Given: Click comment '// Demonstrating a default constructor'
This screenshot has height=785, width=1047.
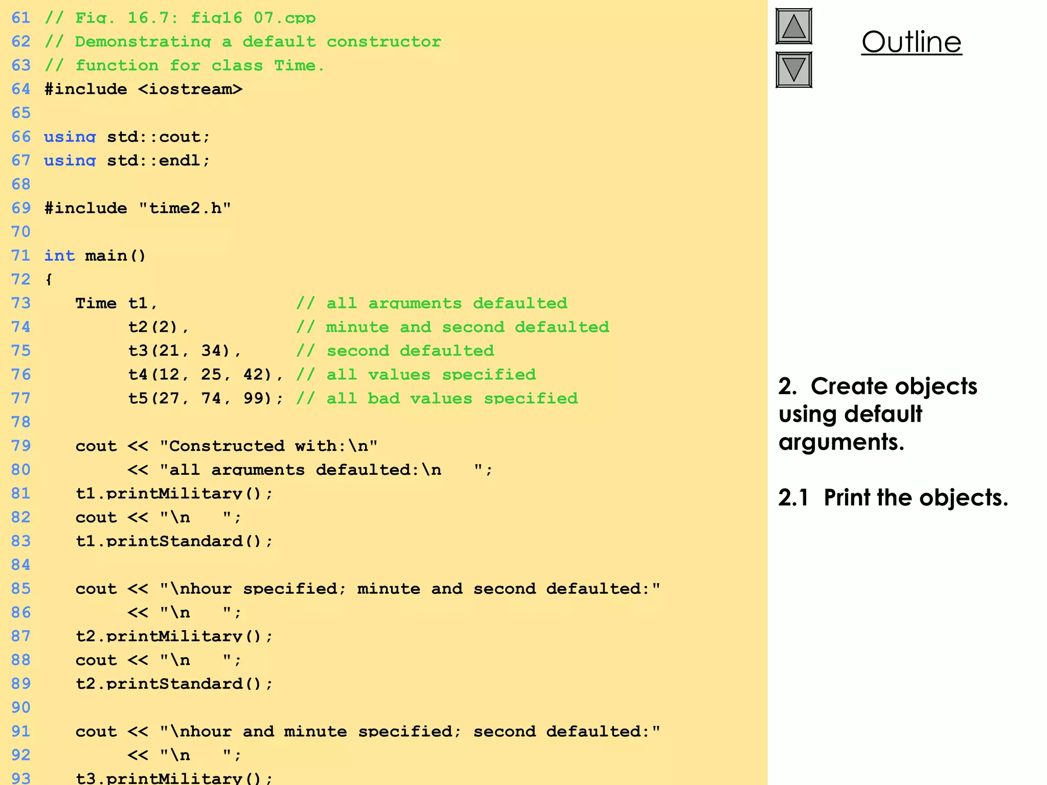Looking at the screenshot, I should [243, 41].
